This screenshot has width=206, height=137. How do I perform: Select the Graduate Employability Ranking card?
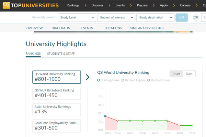(x=57, y=126)
